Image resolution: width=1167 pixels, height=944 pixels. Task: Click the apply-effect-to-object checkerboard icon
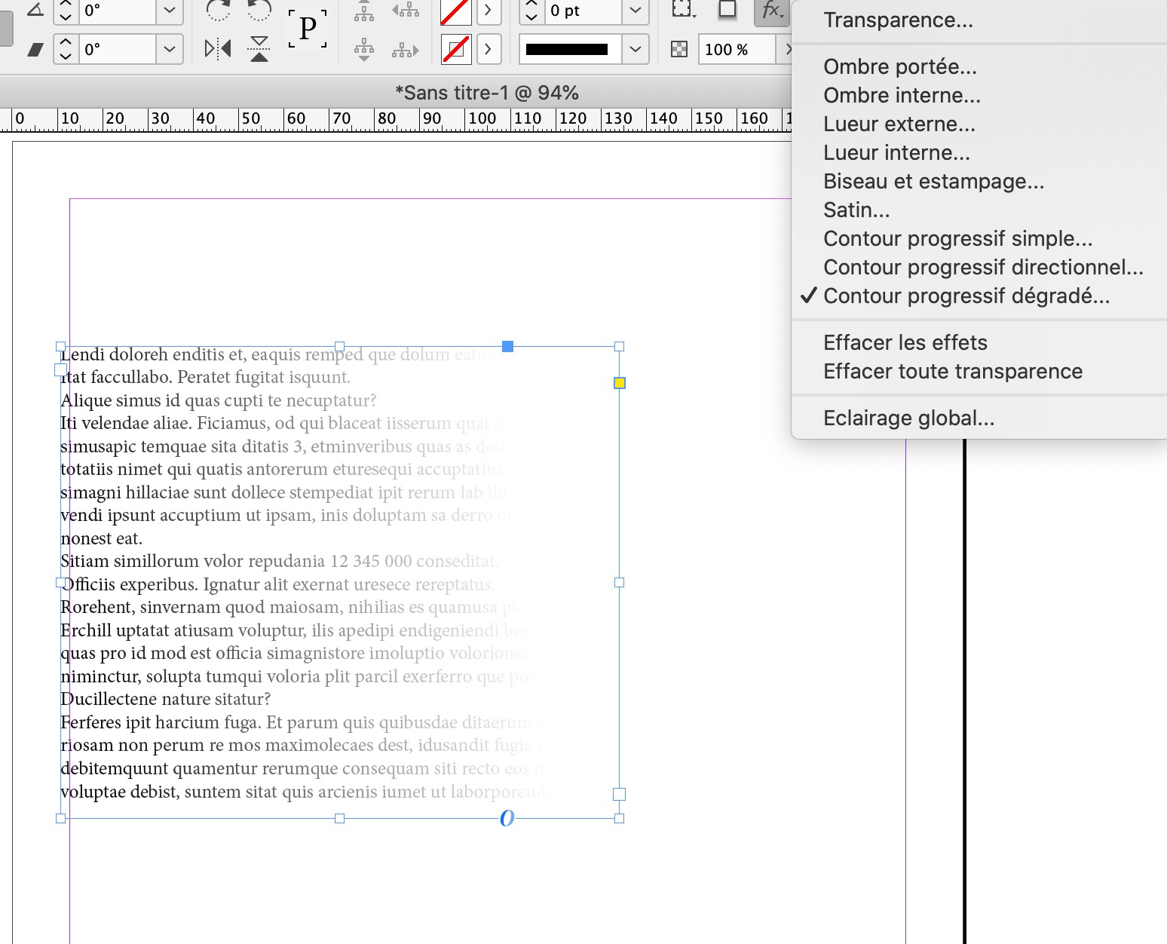pyautogui.click(x=679, y=50)
